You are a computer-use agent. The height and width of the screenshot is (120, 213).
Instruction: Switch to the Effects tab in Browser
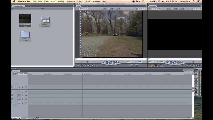[x=28, y=6]
